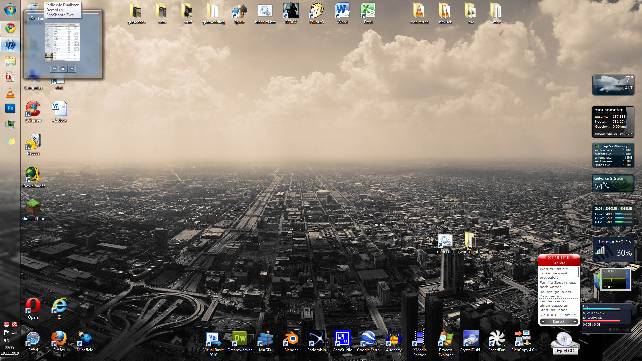
Task: Click the system tray volume icon
Action: [x=6, y=340]
